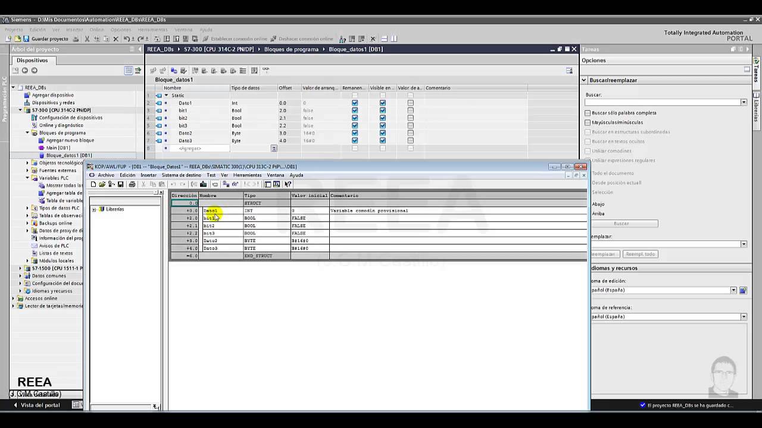Select the Dato1 name cell in KOP/AWL/FUP table
The width and height of the screenshot is (762, 428).
click(221, 210)
